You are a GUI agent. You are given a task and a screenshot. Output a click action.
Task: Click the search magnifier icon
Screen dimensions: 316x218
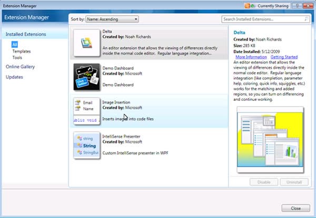306,19
